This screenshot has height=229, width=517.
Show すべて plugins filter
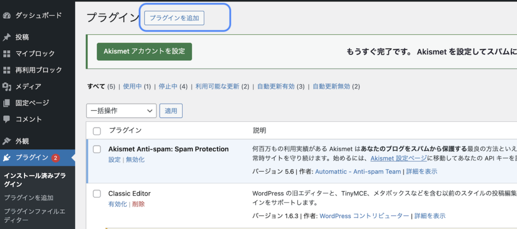point(96,87)
